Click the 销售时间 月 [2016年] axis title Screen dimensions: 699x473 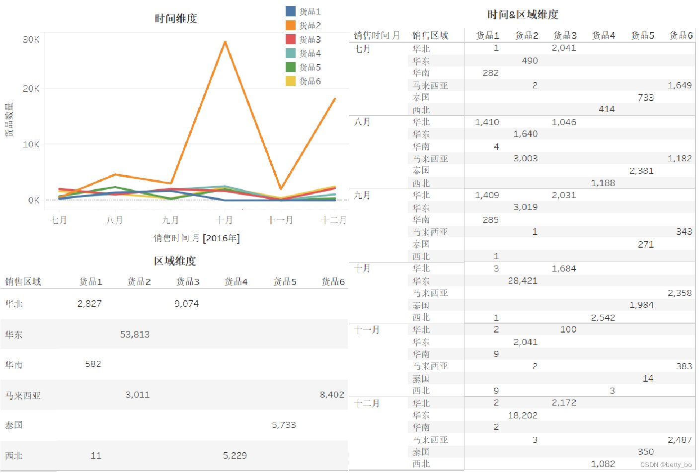tap(197, 238)
